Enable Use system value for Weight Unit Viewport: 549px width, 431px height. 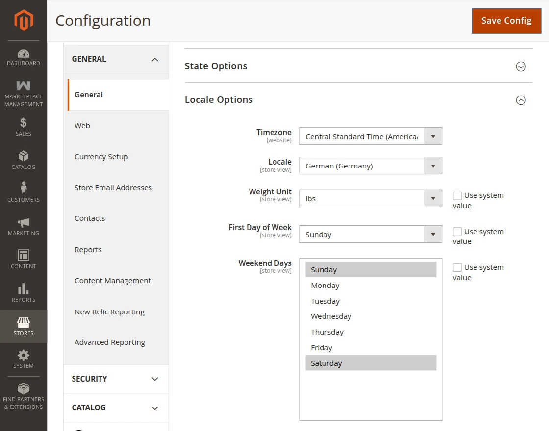[457, 195]
